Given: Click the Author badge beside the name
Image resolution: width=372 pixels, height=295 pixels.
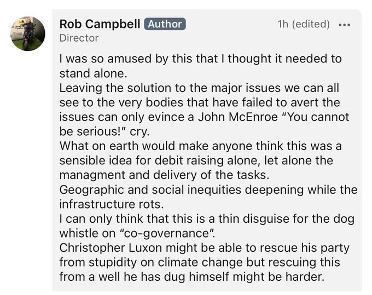Looking at the screenshot, I should point(165,24).
